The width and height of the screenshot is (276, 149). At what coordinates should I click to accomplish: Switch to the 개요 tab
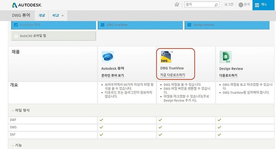click(41, 15)
